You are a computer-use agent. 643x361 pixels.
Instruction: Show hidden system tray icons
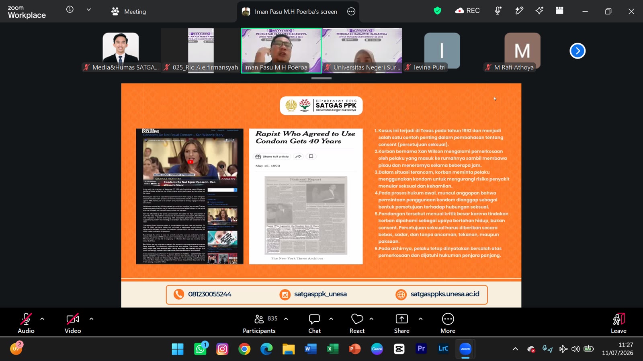[x=515, y=349]
